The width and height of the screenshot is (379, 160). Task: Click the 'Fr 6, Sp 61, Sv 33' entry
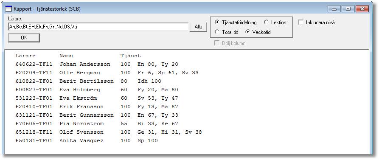click(168, 73)
